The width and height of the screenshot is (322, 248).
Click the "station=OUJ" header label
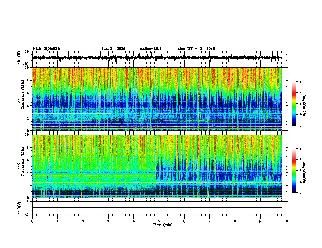pos(150,49)
